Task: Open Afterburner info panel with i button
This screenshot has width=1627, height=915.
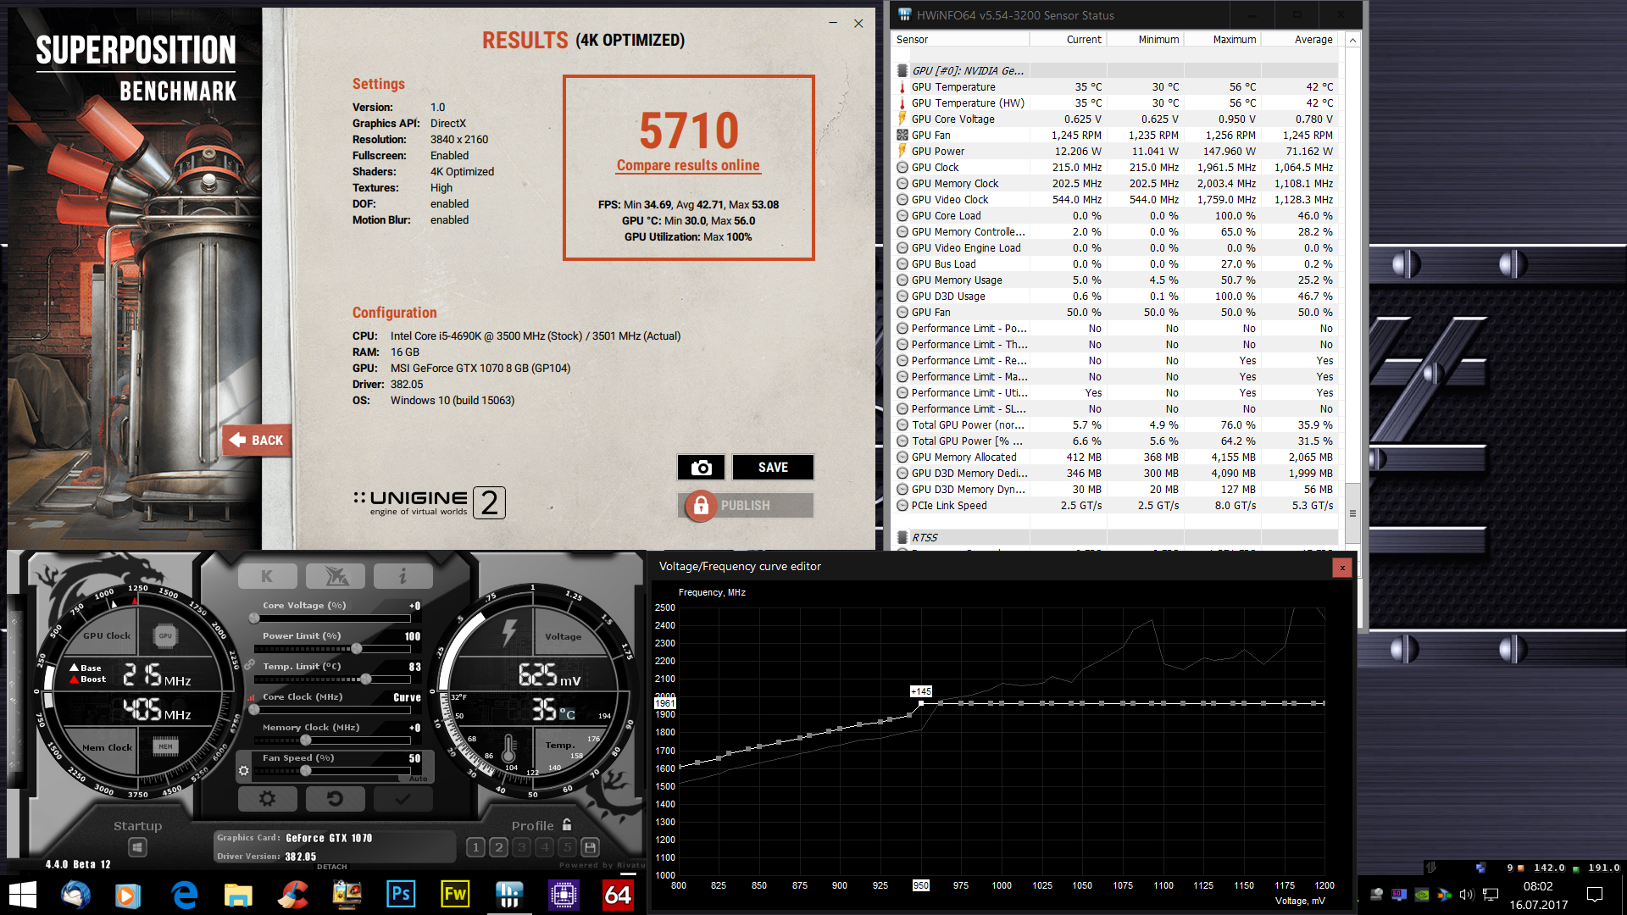Action: coord(403,576)
